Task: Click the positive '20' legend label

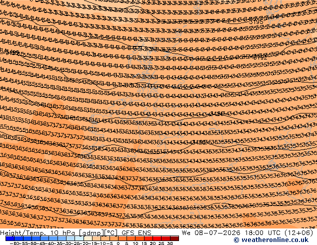Action: pos(152,243)
